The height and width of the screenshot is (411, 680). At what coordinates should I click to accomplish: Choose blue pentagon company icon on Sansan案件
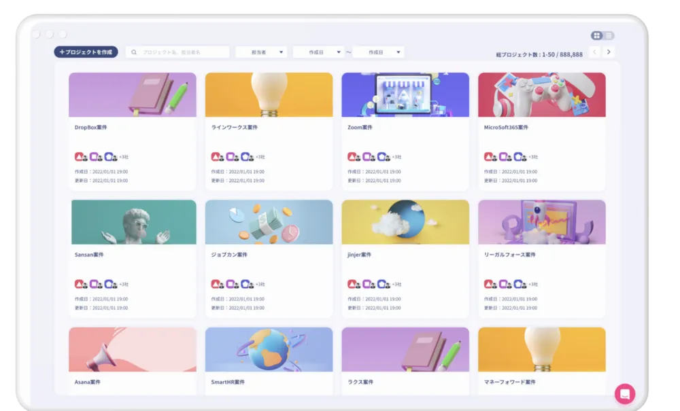[x=108, y=284]
